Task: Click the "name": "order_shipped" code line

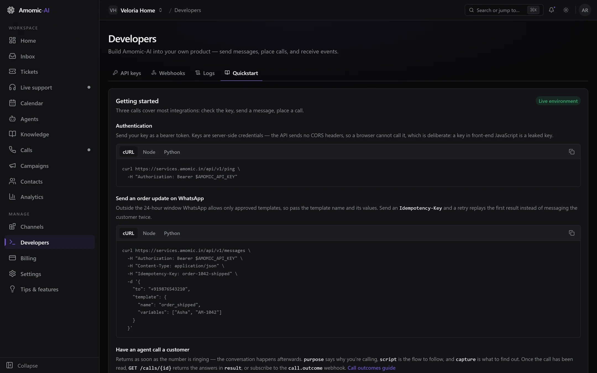Action: tap(169, 305)
